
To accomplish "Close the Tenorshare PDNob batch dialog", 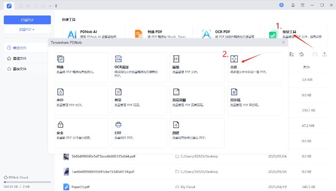I will 283,42.
